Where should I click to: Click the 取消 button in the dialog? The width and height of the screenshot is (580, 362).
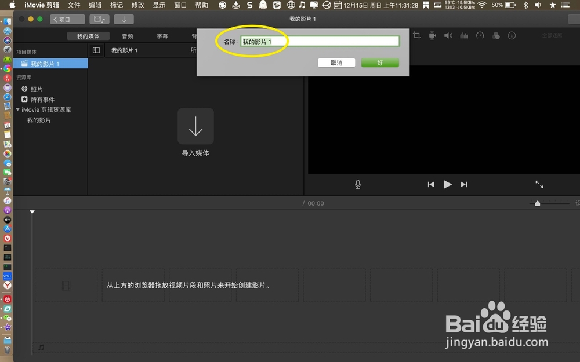(x=336, y=63)
